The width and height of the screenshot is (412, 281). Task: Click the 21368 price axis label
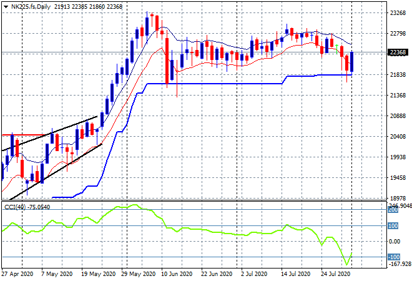click(x=398, y=95)
